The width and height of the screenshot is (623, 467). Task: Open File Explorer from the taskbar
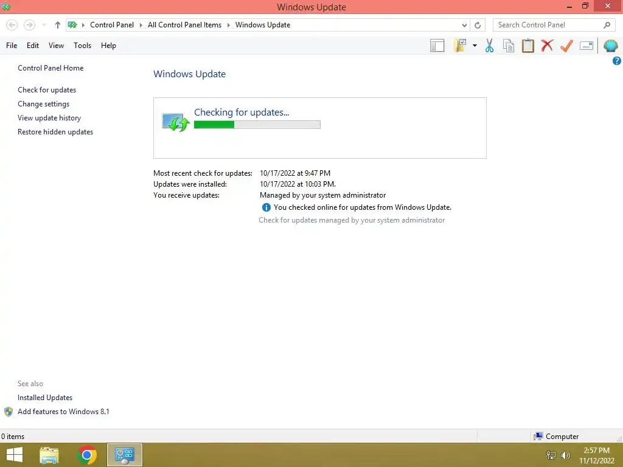click(x=49, y=455)
